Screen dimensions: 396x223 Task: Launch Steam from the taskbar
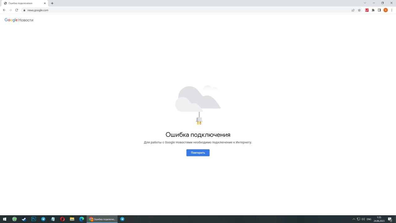click(24, 219)
